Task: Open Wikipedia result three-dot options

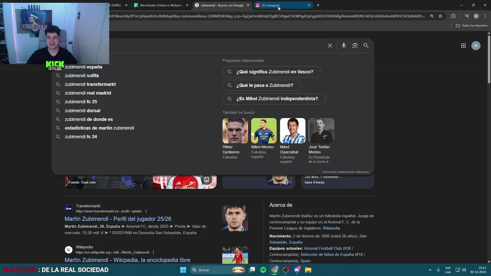Action: click(153, 252)
